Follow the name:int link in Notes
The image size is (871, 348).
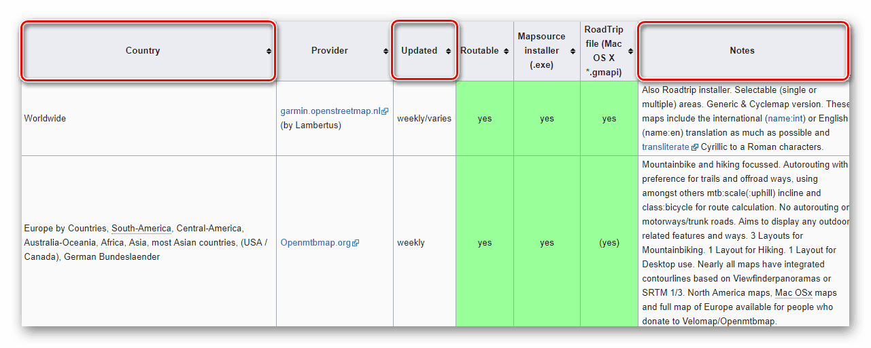785,118
